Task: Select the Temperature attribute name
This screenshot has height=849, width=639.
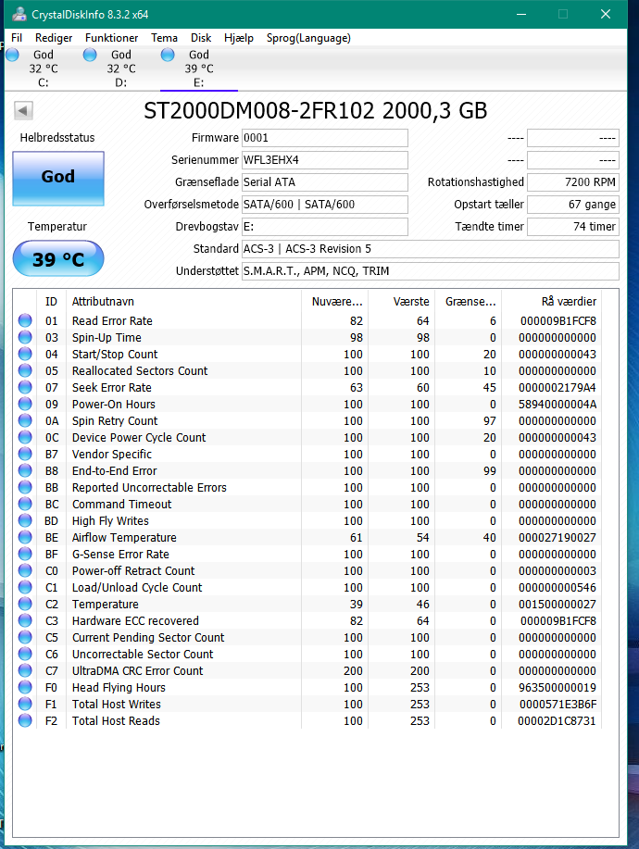Action: [x=105, y=605]
